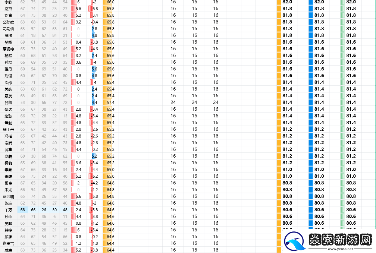
Task: Click the name cell 鲜于丹
Action: (x=8, y=129)
